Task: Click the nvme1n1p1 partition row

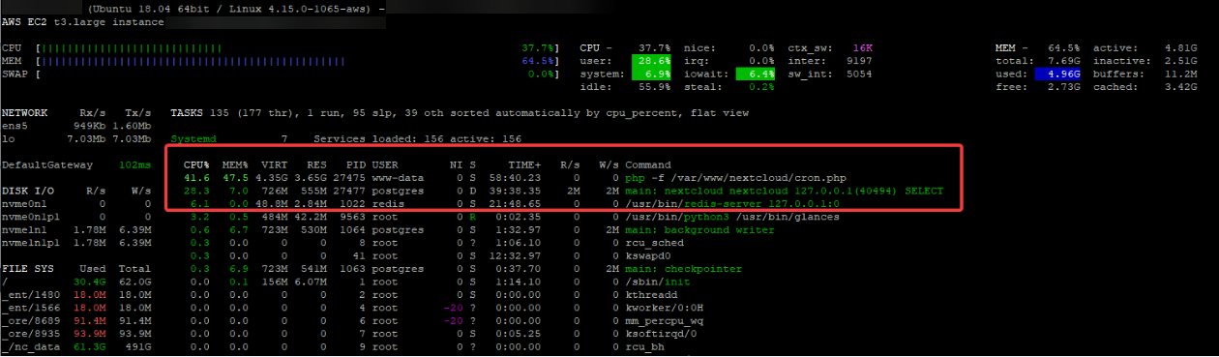Action: tap(76, 244)
